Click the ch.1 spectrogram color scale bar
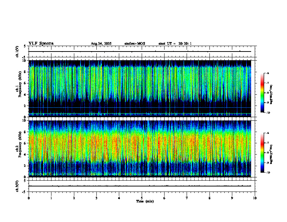Screen dimensions: 287x222 [262, 93]
